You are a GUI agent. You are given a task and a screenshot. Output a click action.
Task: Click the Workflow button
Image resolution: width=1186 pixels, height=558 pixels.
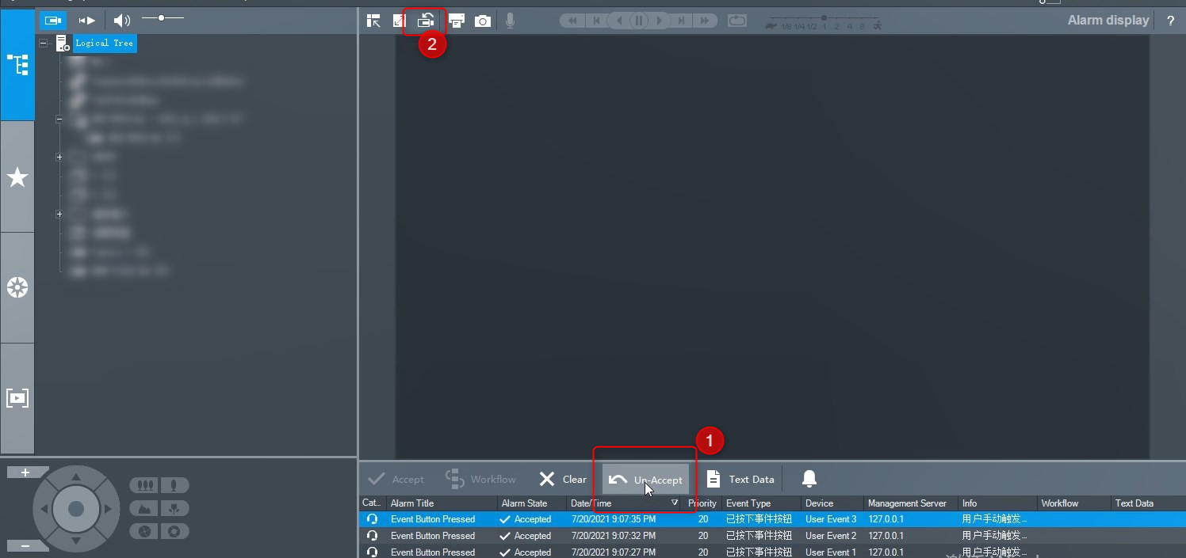(x=480, y=479)
